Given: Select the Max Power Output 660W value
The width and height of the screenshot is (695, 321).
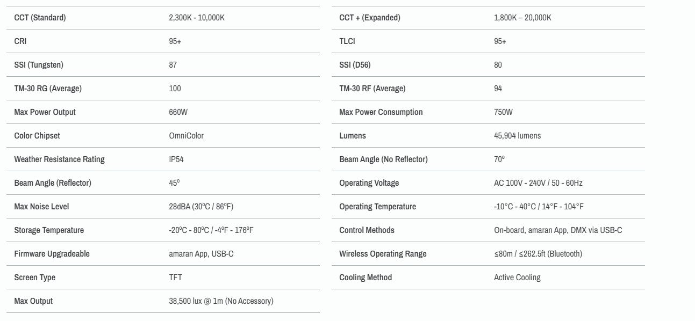Looking at the screenshot, I should click(178, 112).
